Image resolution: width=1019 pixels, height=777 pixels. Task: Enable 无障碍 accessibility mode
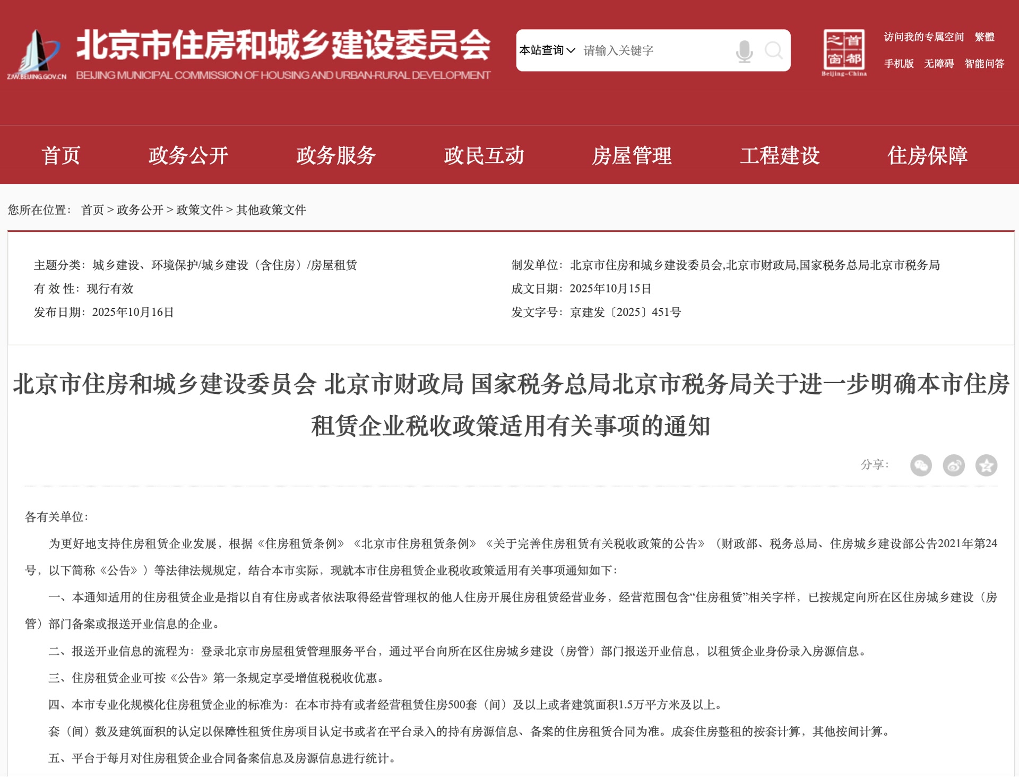939,64
